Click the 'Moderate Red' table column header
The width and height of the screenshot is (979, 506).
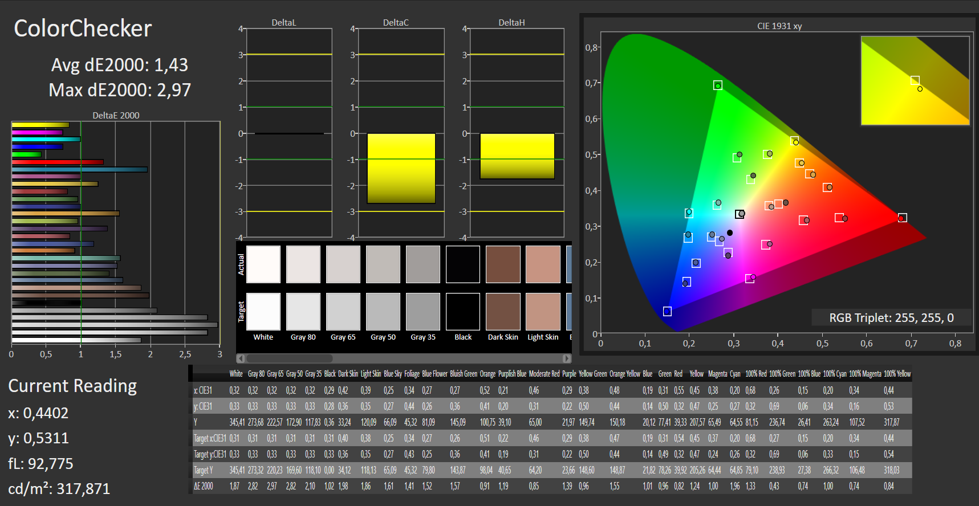click(x=544, y=374)
